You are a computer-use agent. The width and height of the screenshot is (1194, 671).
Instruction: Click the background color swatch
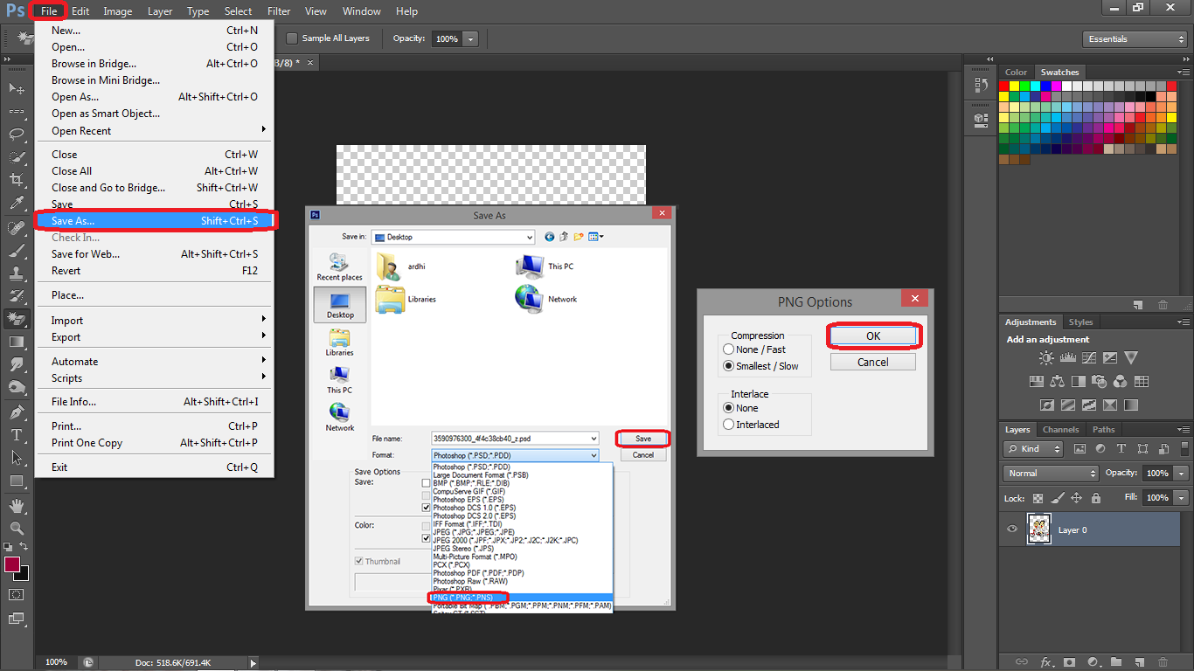tap(24, 574)
